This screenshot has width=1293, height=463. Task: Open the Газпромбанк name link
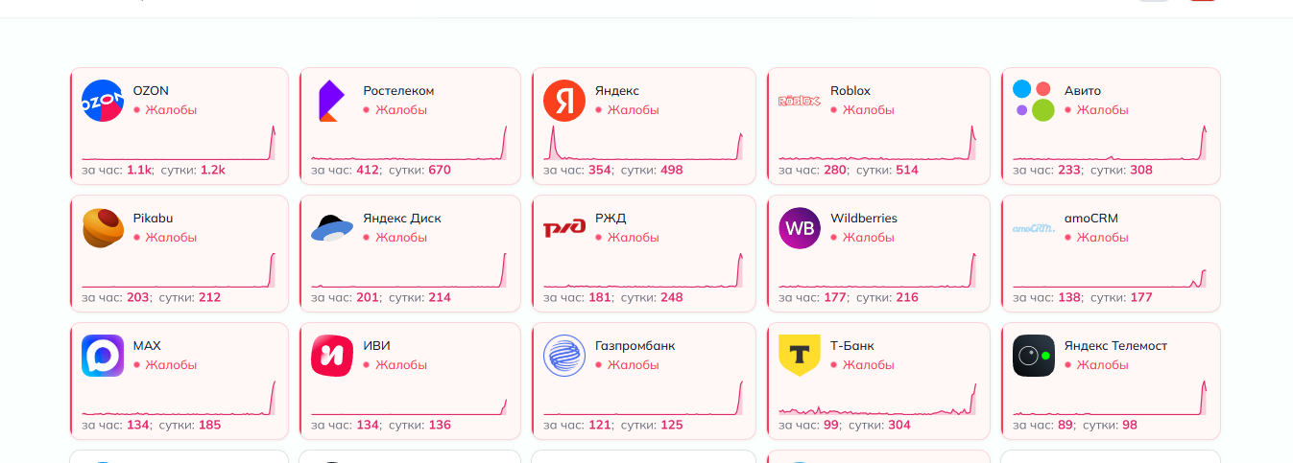(635, 345)
